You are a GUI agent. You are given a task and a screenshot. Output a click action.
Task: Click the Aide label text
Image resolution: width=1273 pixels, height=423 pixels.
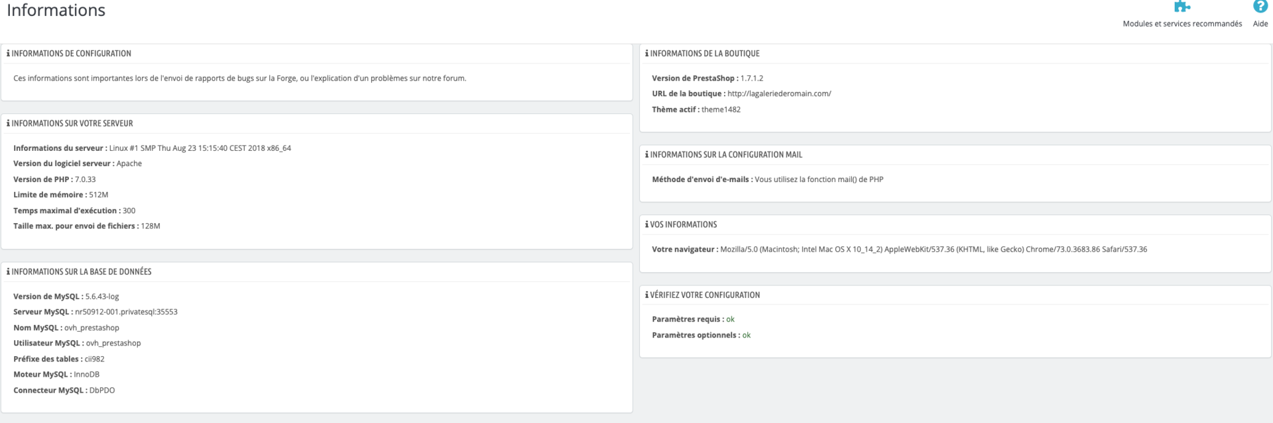point(1260,24)
